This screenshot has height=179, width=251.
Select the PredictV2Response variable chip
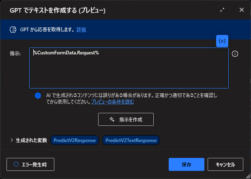[75, 140]
